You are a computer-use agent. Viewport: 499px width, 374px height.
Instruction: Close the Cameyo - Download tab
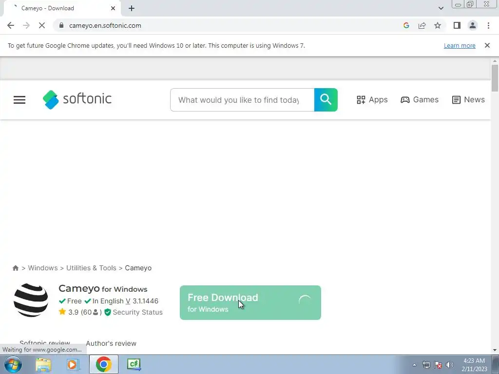tap(113, 8)
